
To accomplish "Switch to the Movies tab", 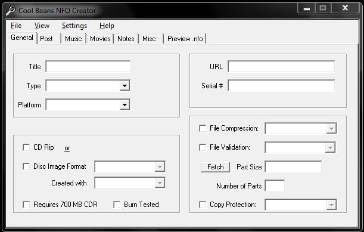I will point(100,39).
